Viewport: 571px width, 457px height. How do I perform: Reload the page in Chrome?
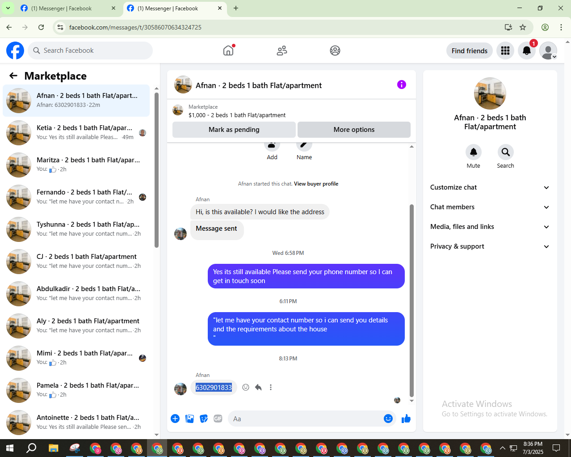click(41, 27)
